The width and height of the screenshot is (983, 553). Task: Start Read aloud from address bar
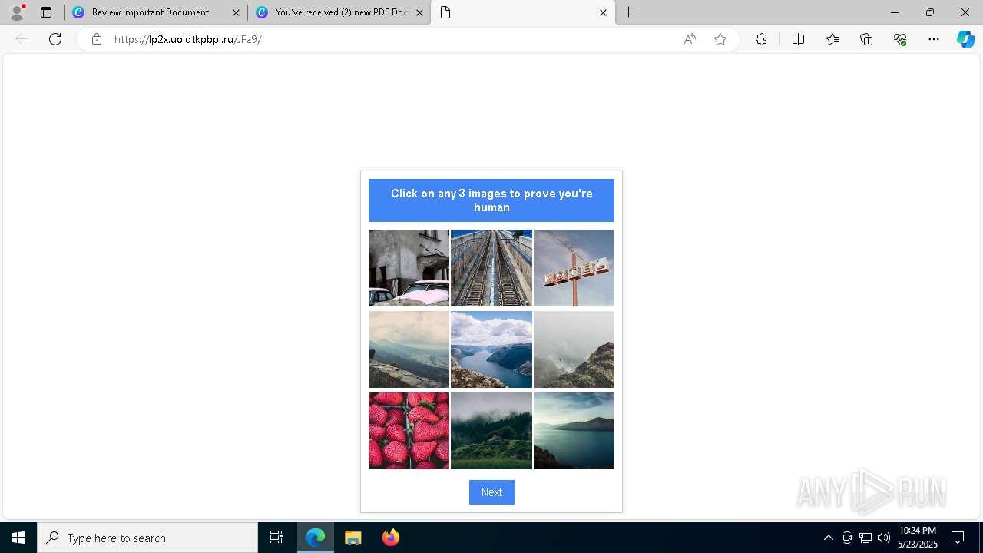690,39
